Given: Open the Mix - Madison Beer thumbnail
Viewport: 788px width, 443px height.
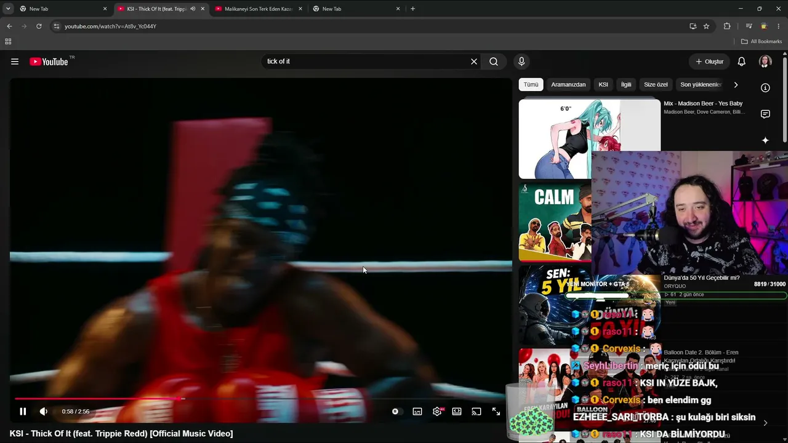Looking at the screenshot, I should pos(589,138).
